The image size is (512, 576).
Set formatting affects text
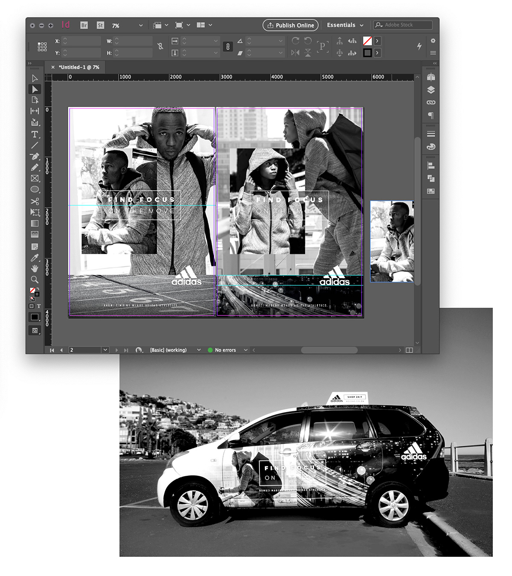point(39,306)
